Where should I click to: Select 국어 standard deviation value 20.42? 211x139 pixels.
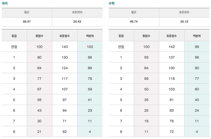(x=77, y=22)
